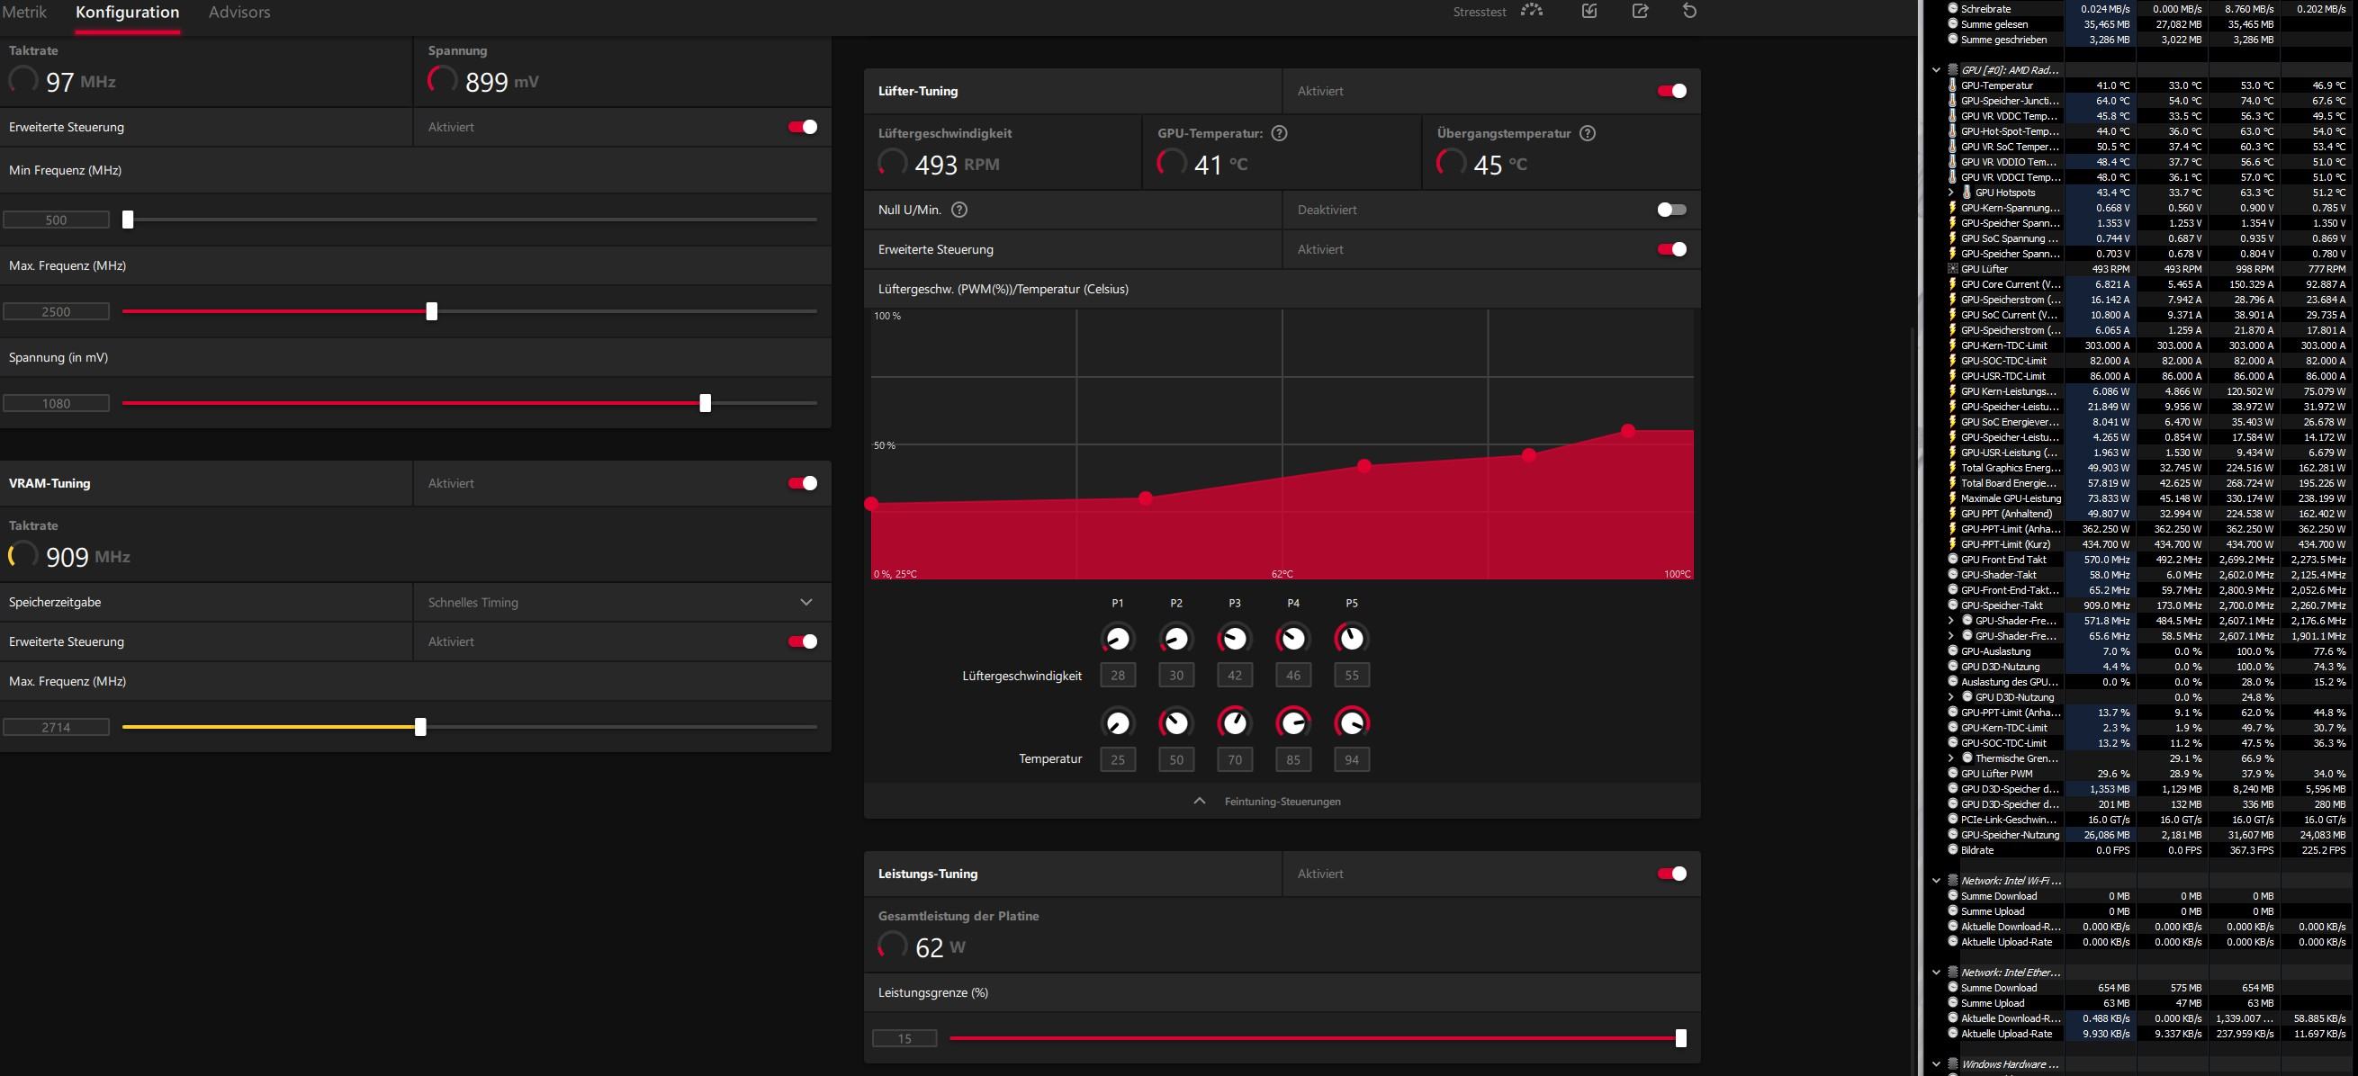The height and width of the screenshot is (1076, 2358).
Task: Click the Übergangstemperatur help question mark
Action: pos(1588,133)
